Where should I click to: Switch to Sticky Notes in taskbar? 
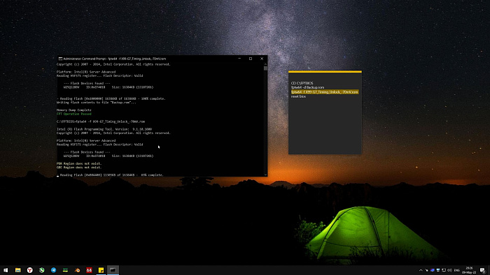pos(101,270)
